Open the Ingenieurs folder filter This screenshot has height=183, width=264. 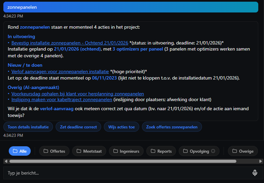coord(126,151)
